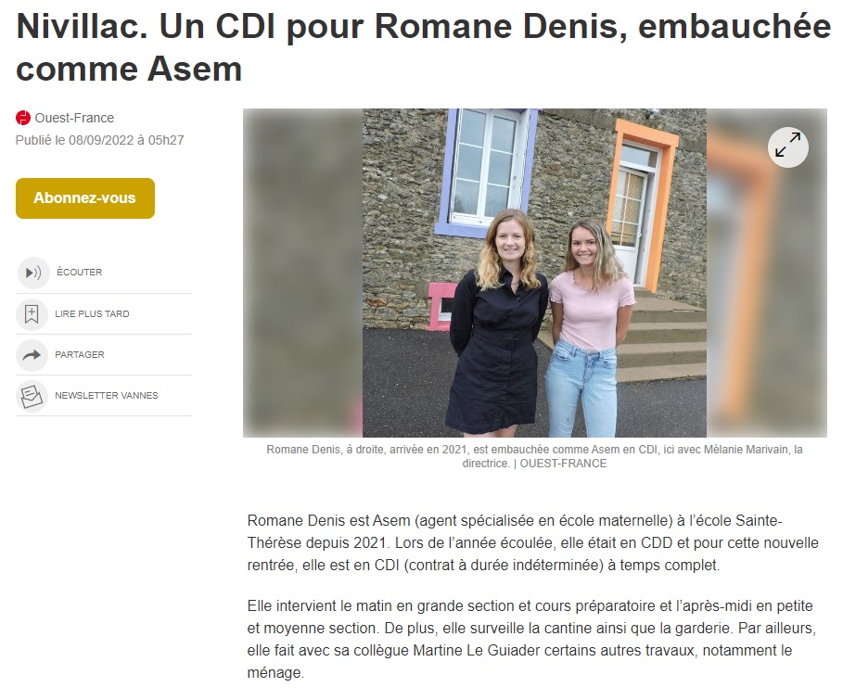Click the Écouter audio play icon
Screen dimensions: 843x700
point(33,273)
